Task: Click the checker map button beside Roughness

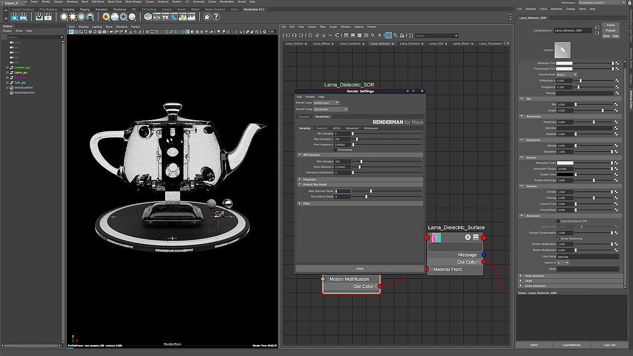Action: click(617, 87)
